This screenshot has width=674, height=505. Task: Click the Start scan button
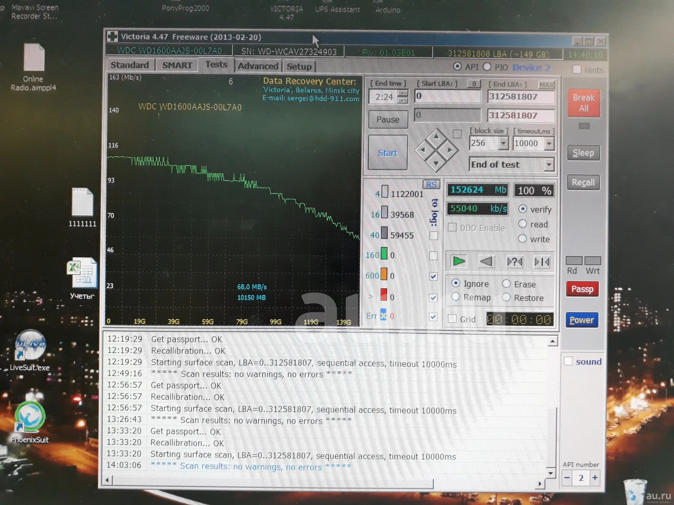[388, 153]
